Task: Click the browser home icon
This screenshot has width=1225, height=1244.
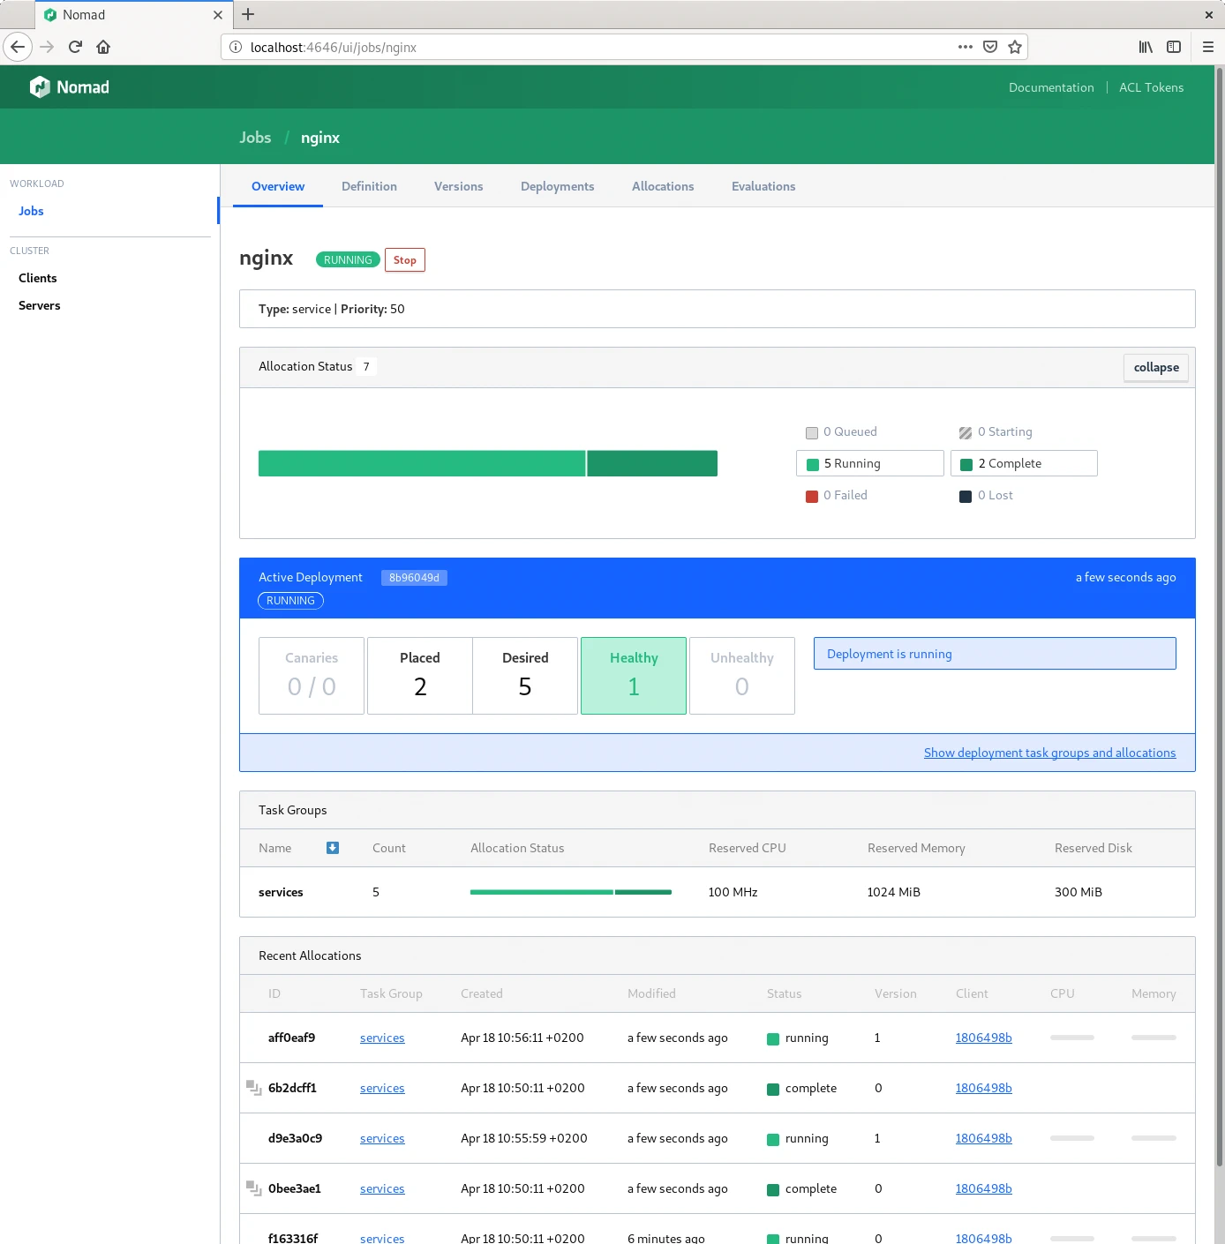Action: [x=103, y=47]
